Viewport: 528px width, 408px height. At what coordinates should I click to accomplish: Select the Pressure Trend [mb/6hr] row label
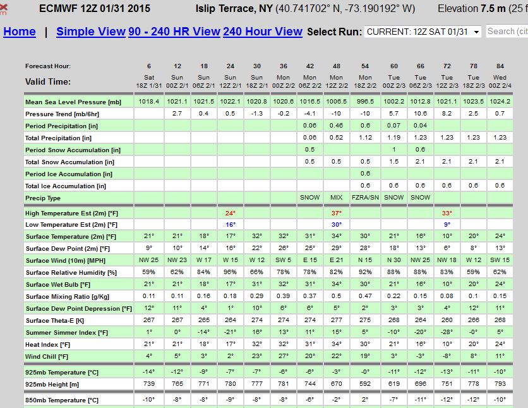click(x=62, y=114)
